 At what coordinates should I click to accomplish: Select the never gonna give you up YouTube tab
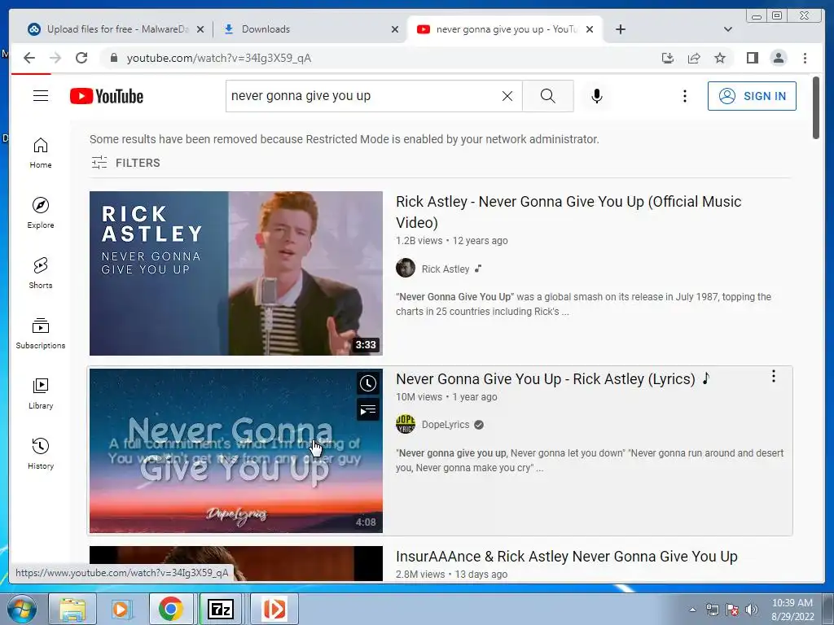[505, 29]
